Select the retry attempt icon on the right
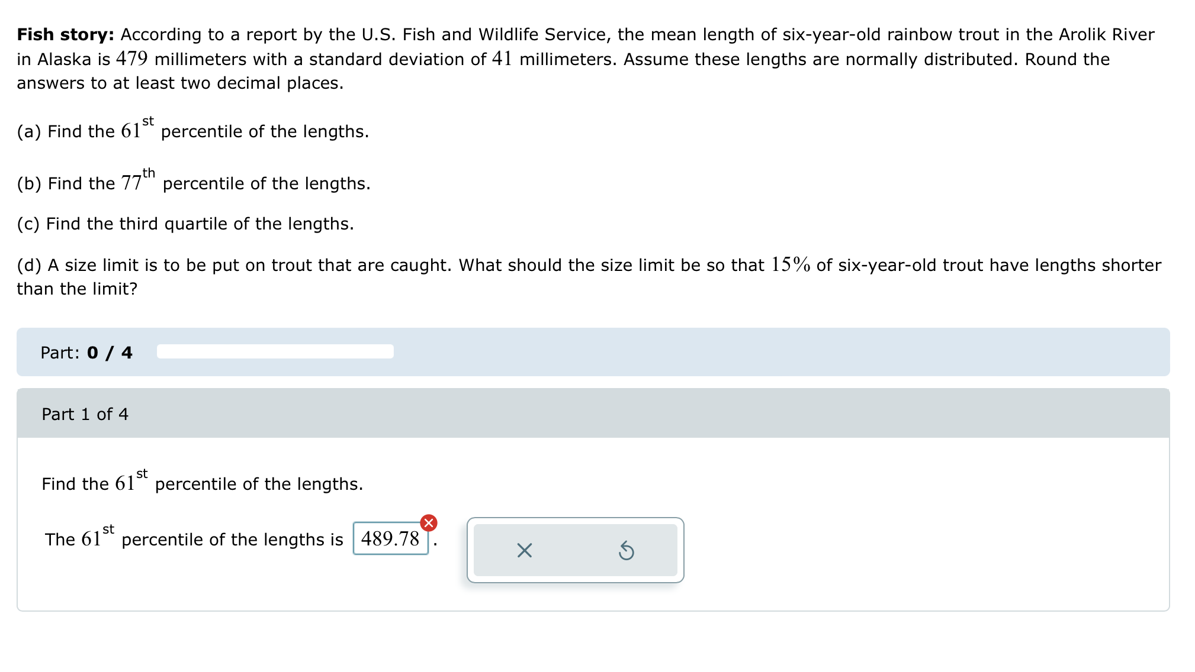Viewport: 1195px width, 672px height. (626, 551)
